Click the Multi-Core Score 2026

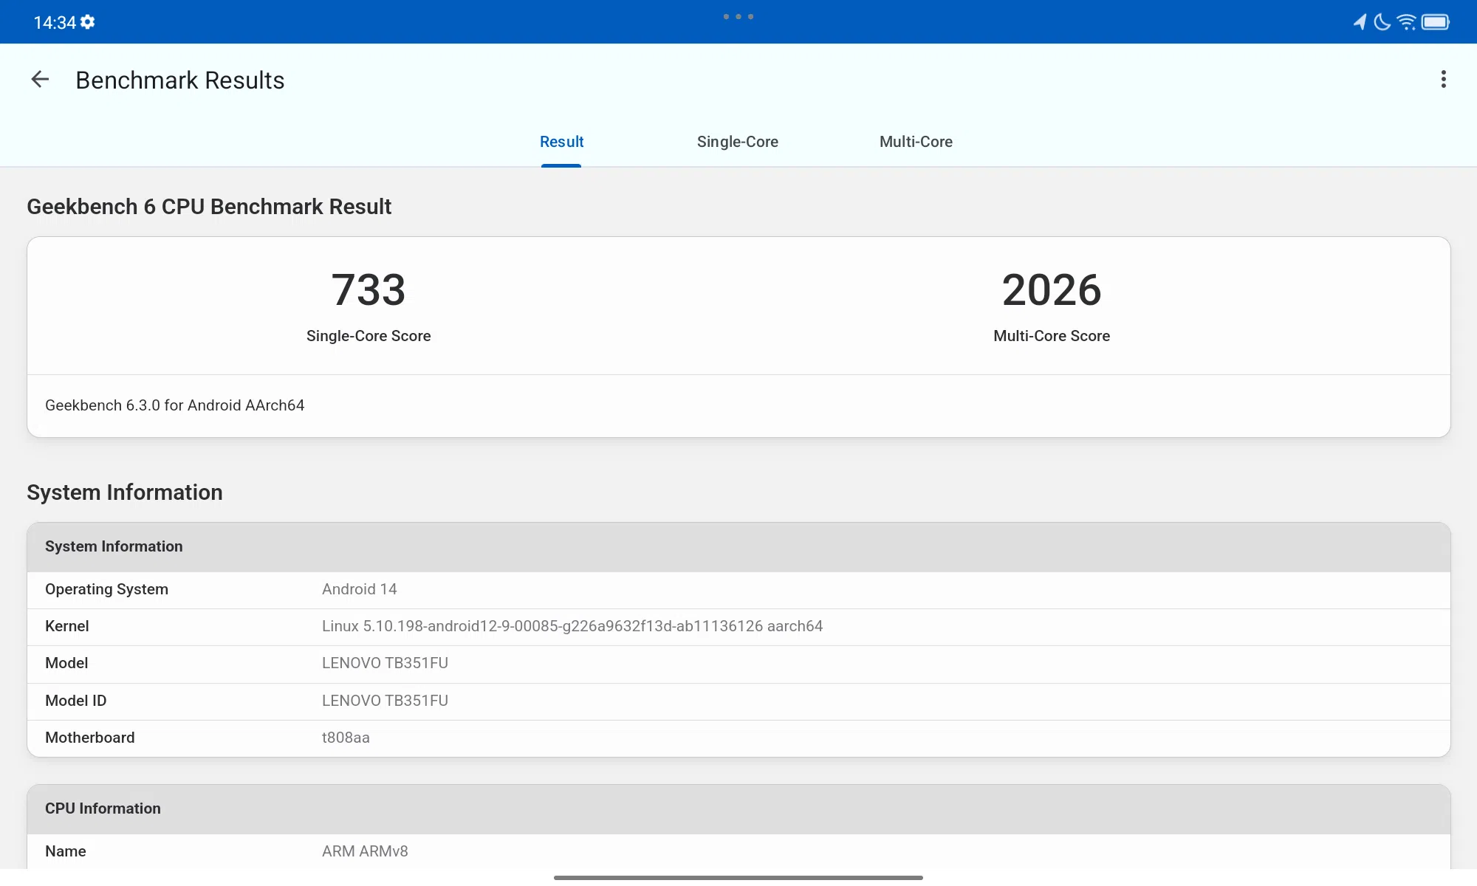1051,290
